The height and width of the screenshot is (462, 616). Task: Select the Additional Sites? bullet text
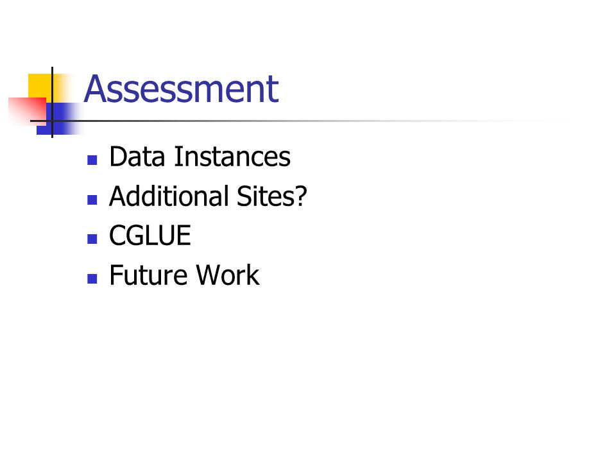[x=208, y=196]
